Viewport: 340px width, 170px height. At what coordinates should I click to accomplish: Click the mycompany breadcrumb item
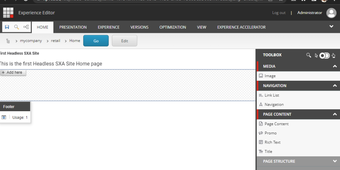31,41
